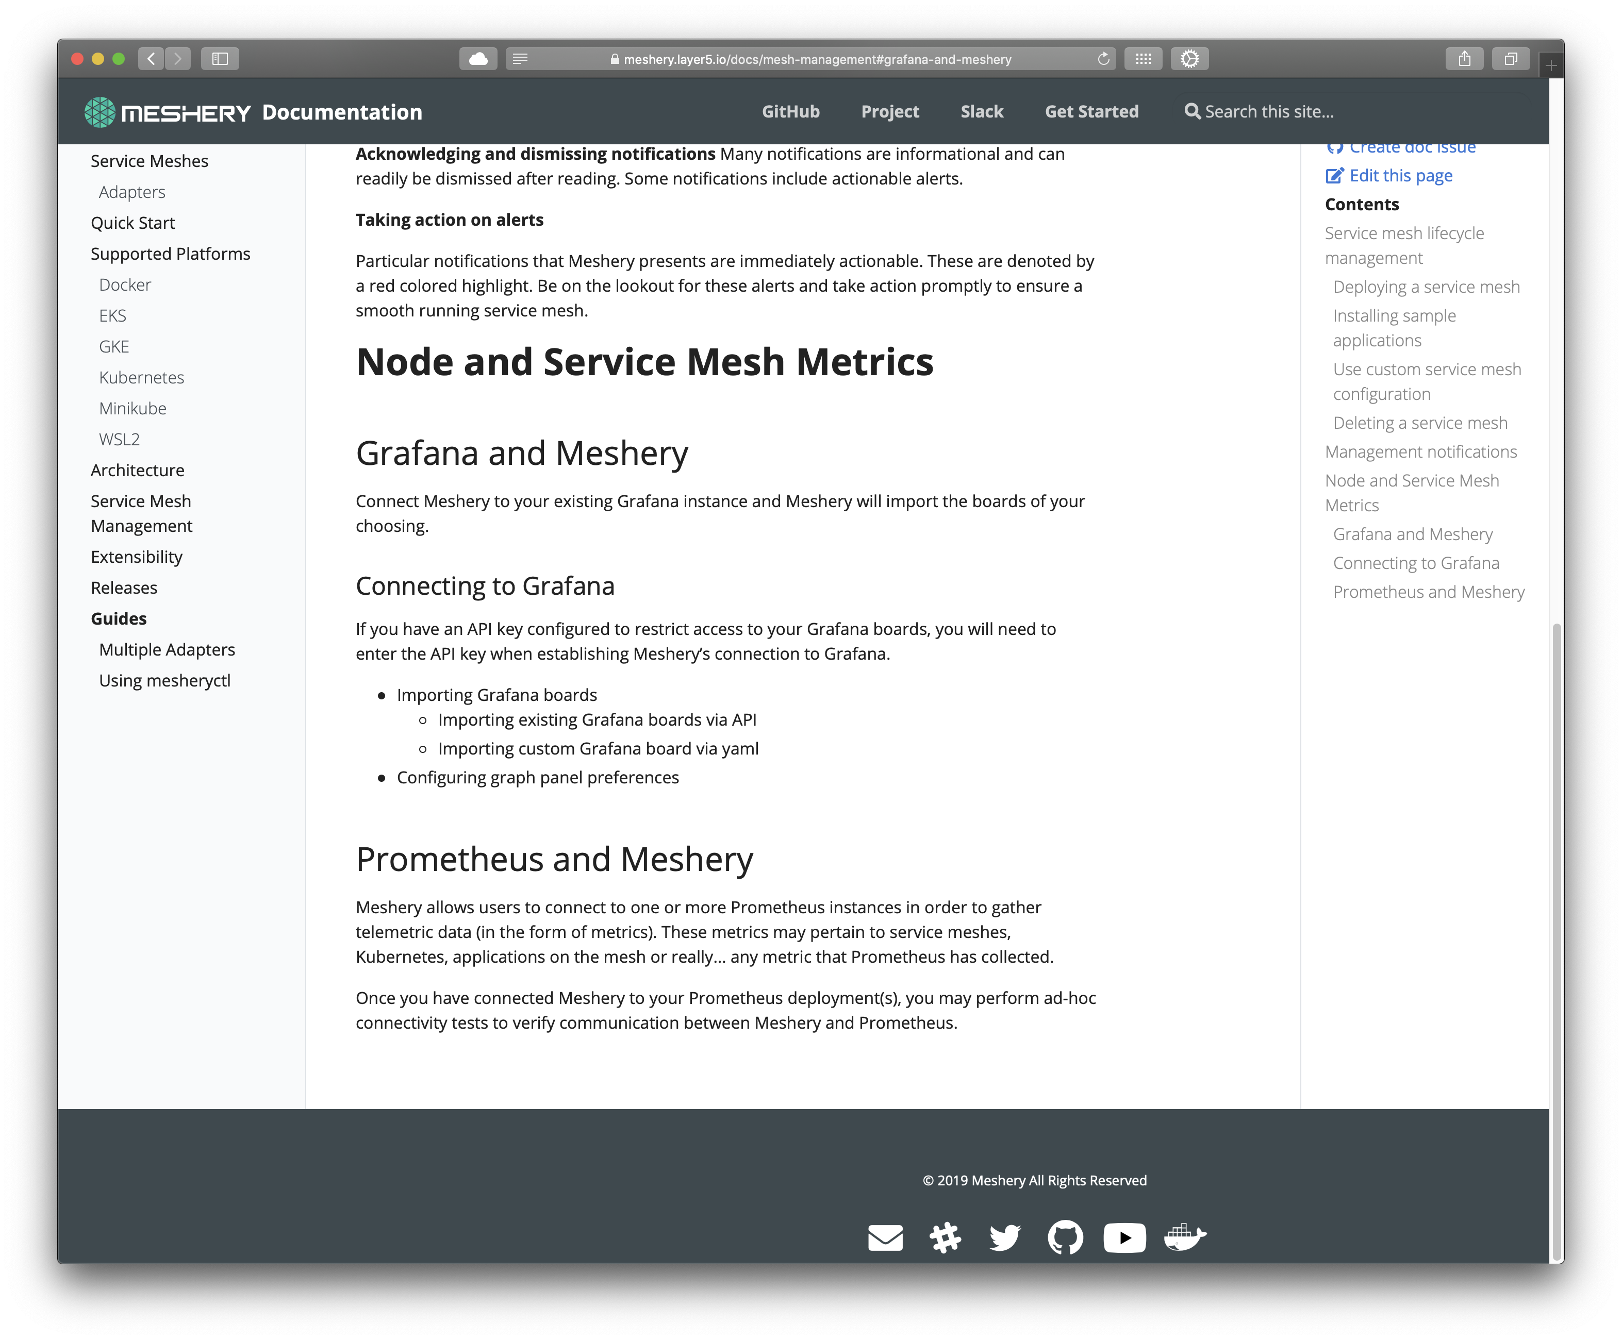Click the Edit this page pencil icon
The image size is (1622, 1340).
[1334, 176]
